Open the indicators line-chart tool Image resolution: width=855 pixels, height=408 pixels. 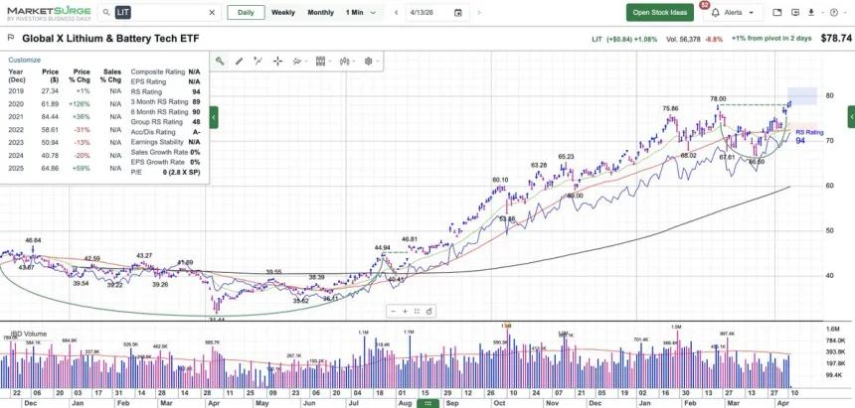coord(296,61)
